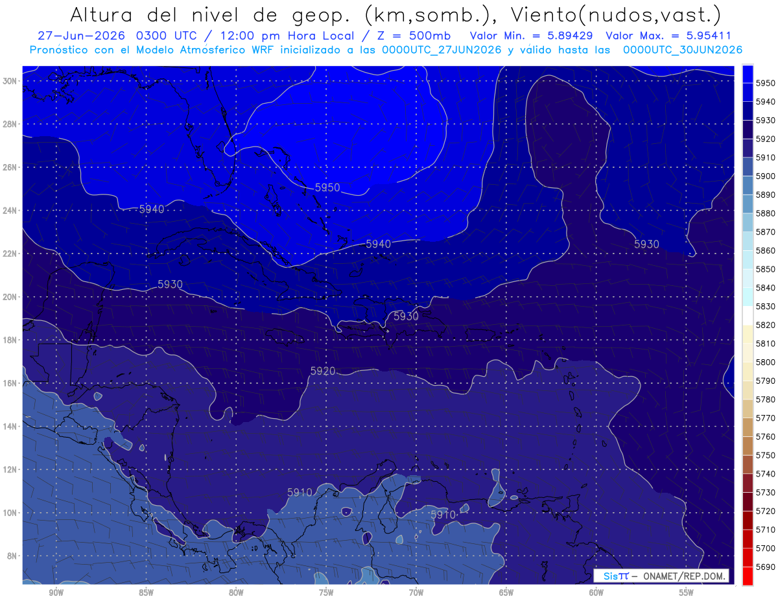Click the valid-until time "0000UTC_30JUN2026"
Screen dimensions: 778x601
[682, 50]
